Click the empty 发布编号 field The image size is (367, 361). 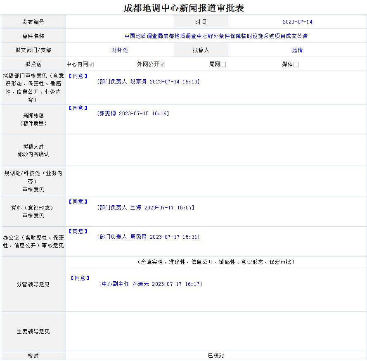[x=120, y=22]
